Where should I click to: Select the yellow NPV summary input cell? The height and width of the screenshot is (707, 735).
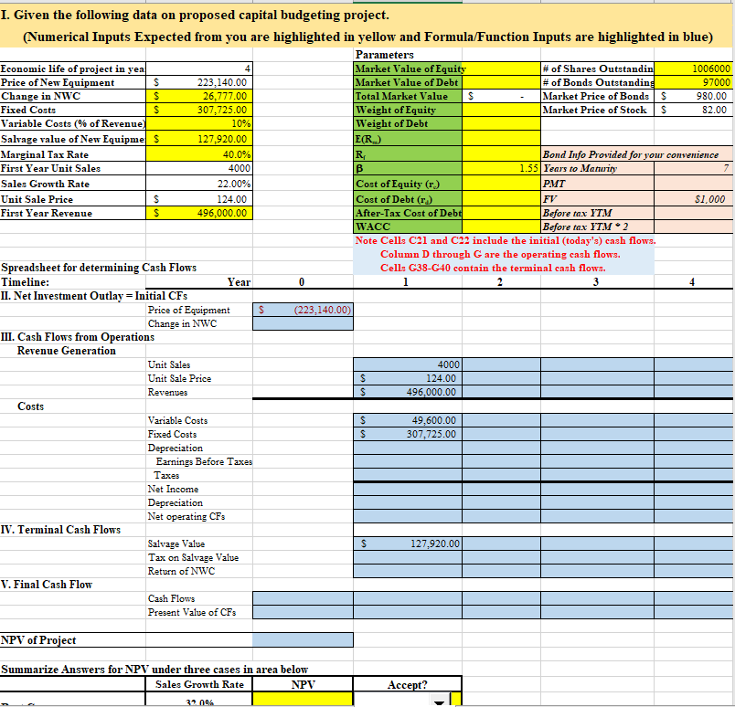(x=303, y=700)
